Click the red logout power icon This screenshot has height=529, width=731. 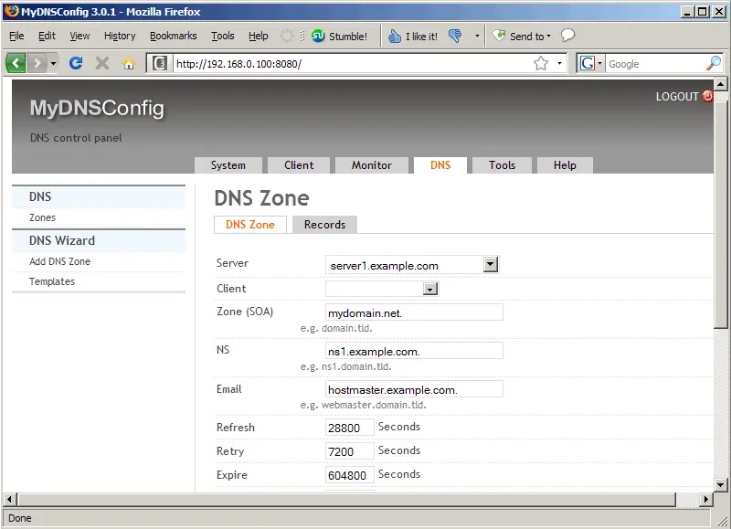(707, 96)
